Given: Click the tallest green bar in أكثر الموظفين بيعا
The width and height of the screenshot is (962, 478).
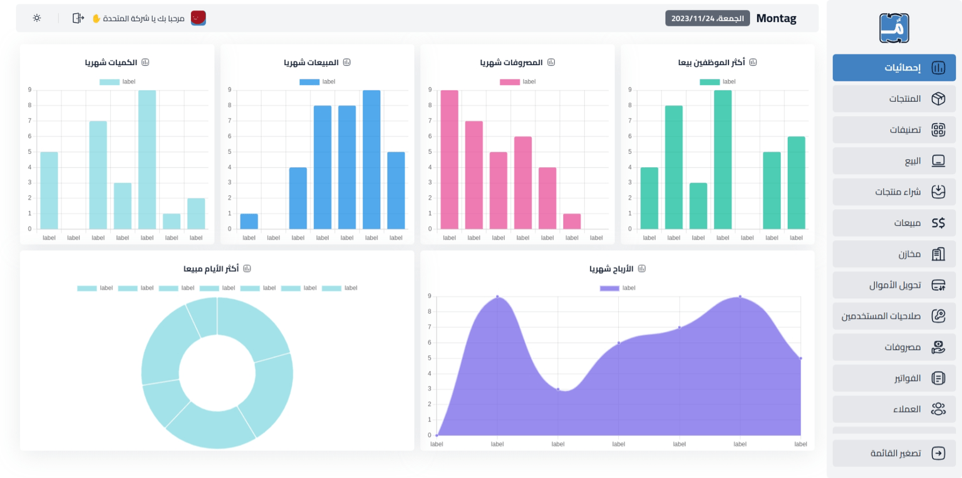Looking at the screenshot, I should (x=723, y=160).
